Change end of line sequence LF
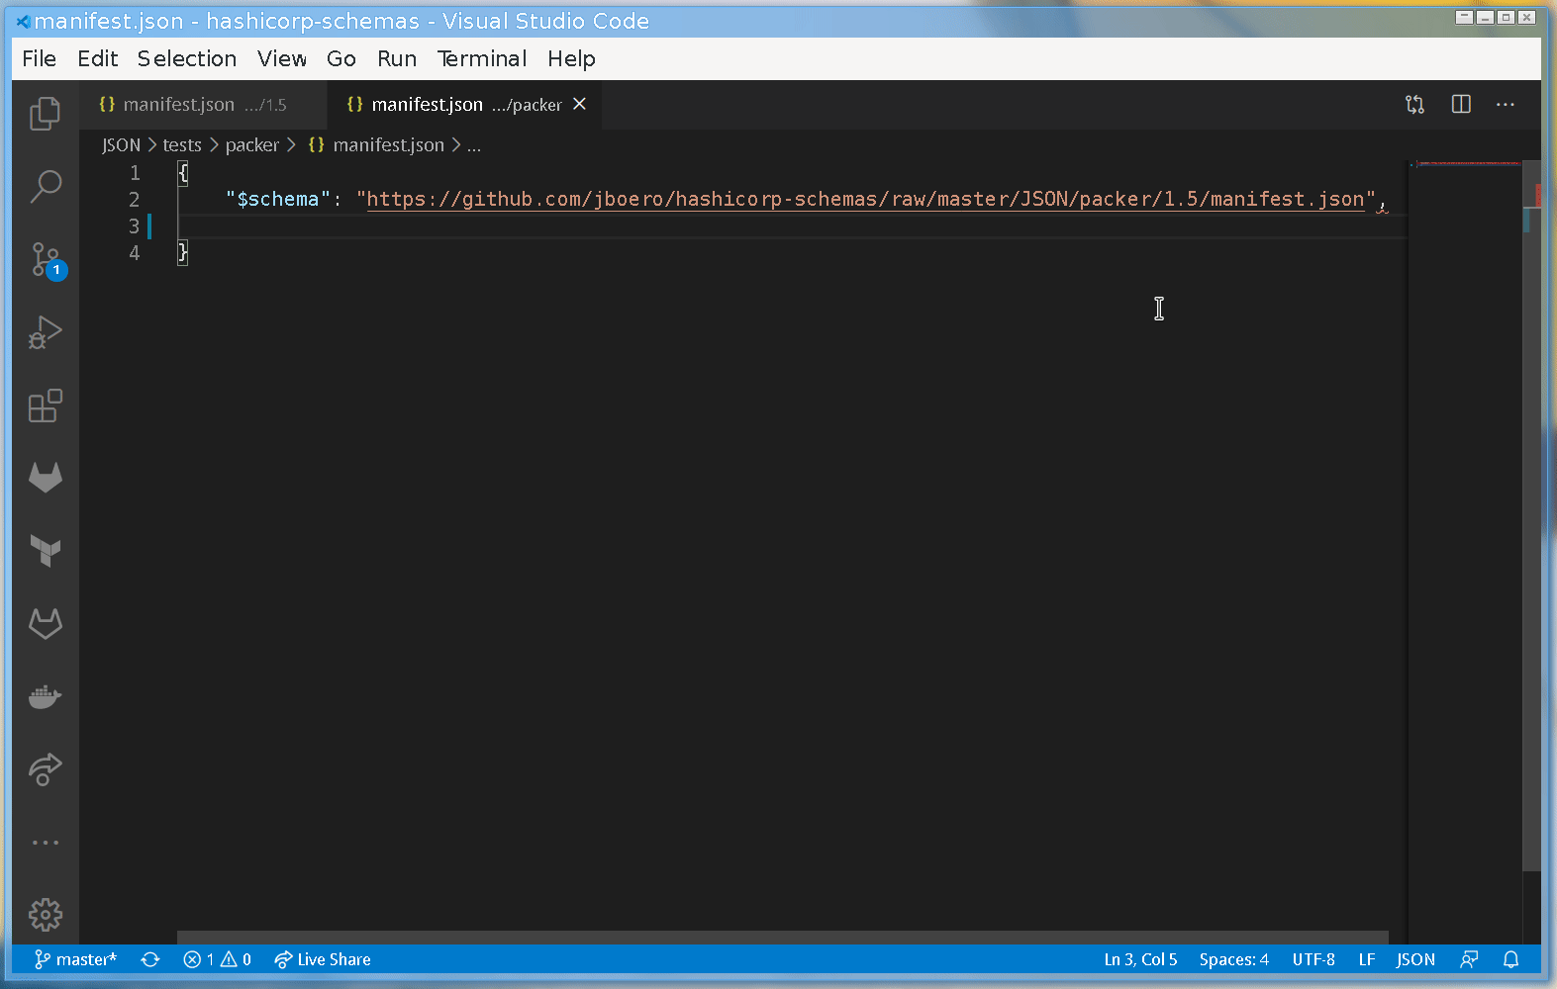 click(1367, 959)
